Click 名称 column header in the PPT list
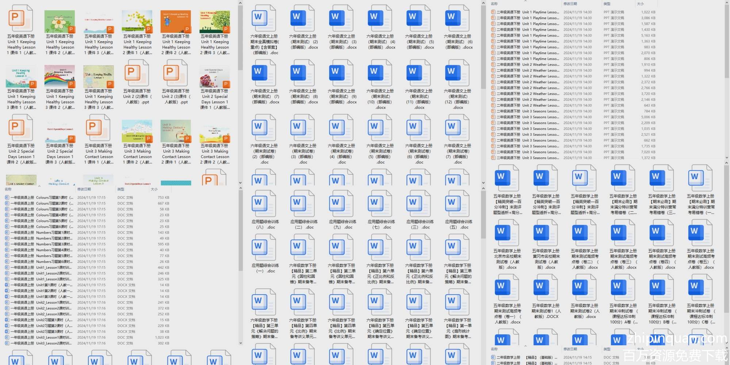This screenshot has width=730, height=365. 494,4
